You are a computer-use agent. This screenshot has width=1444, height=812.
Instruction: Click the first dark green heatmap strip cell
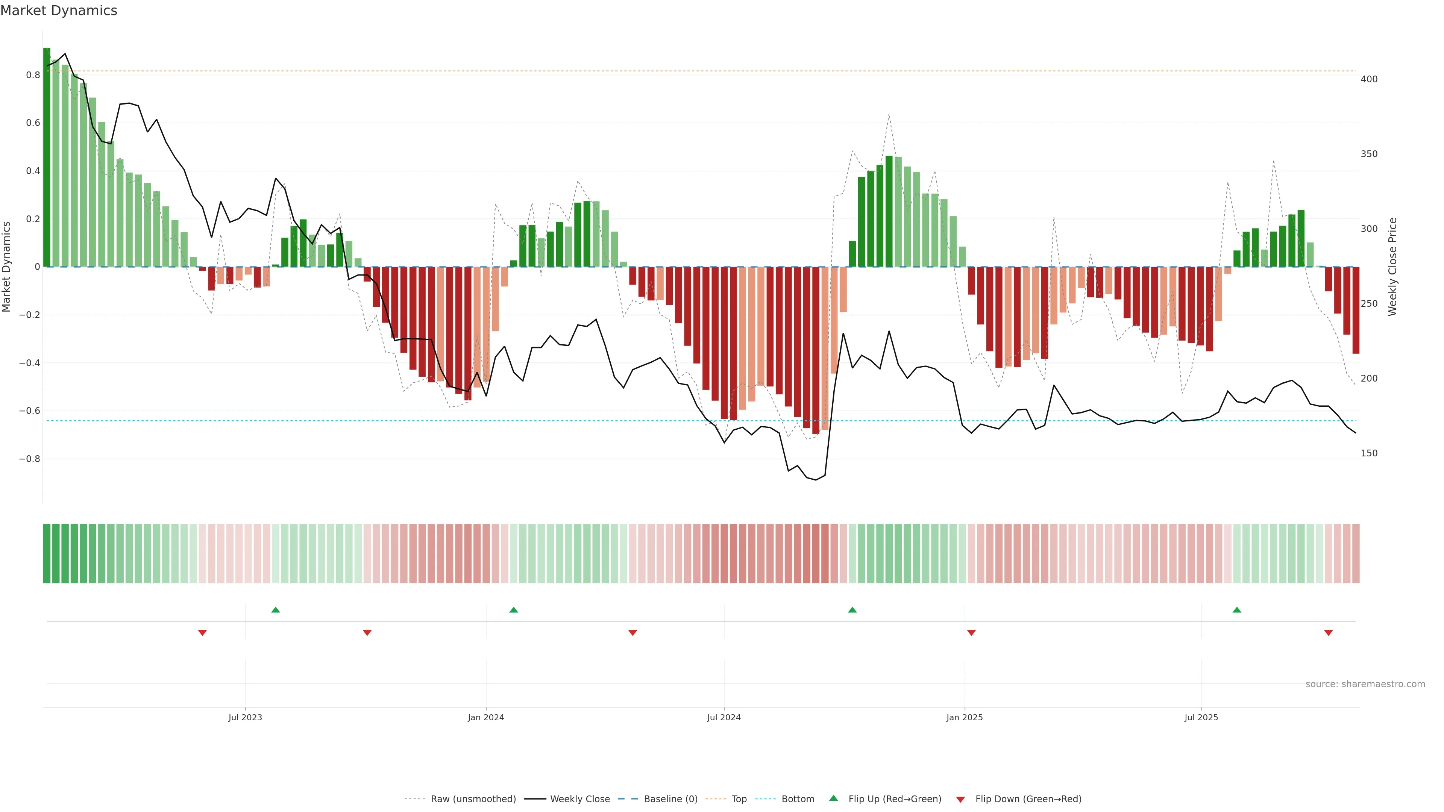(47, 554)
